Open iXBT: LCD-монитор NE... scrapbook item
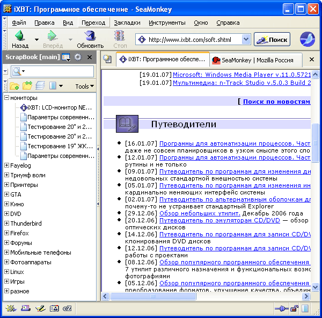 tap(56, 107)
